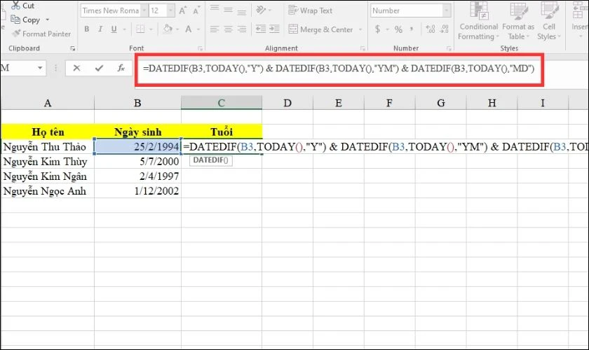This screenshot has height=350, width=589.
Task: Decrease font size with small A
Action: pyautogui.click(x=196, y=11)
